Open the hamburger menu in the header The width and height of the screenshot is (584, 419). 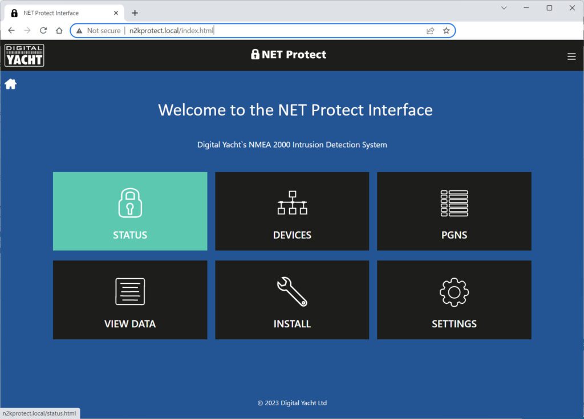point(571,56)
